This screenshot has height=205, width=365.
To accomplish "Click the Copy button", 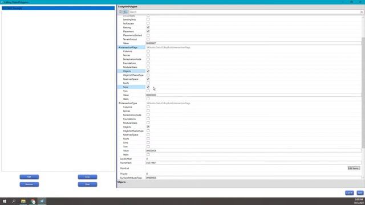I will [87, 177].
